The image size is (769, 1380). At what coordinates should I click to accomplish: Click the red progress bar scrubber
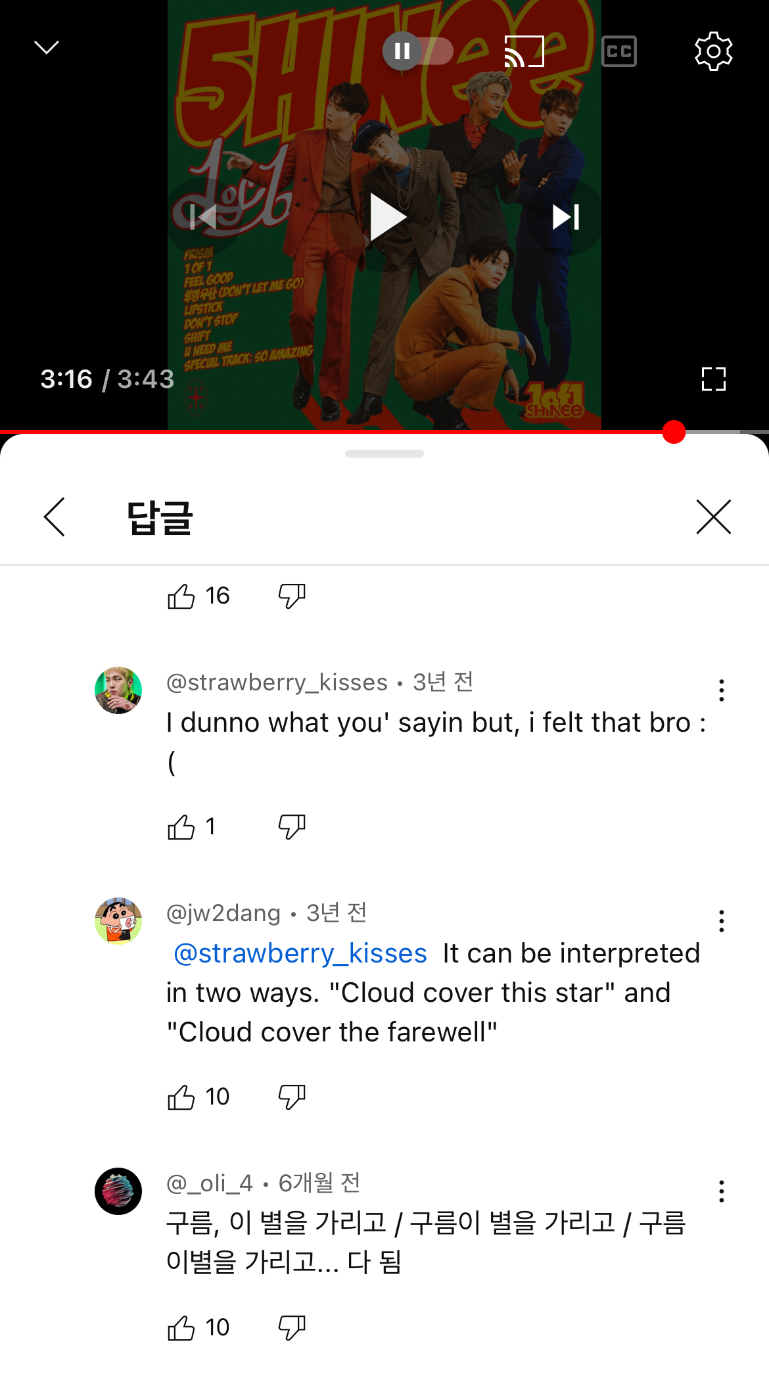click(674, 432)
